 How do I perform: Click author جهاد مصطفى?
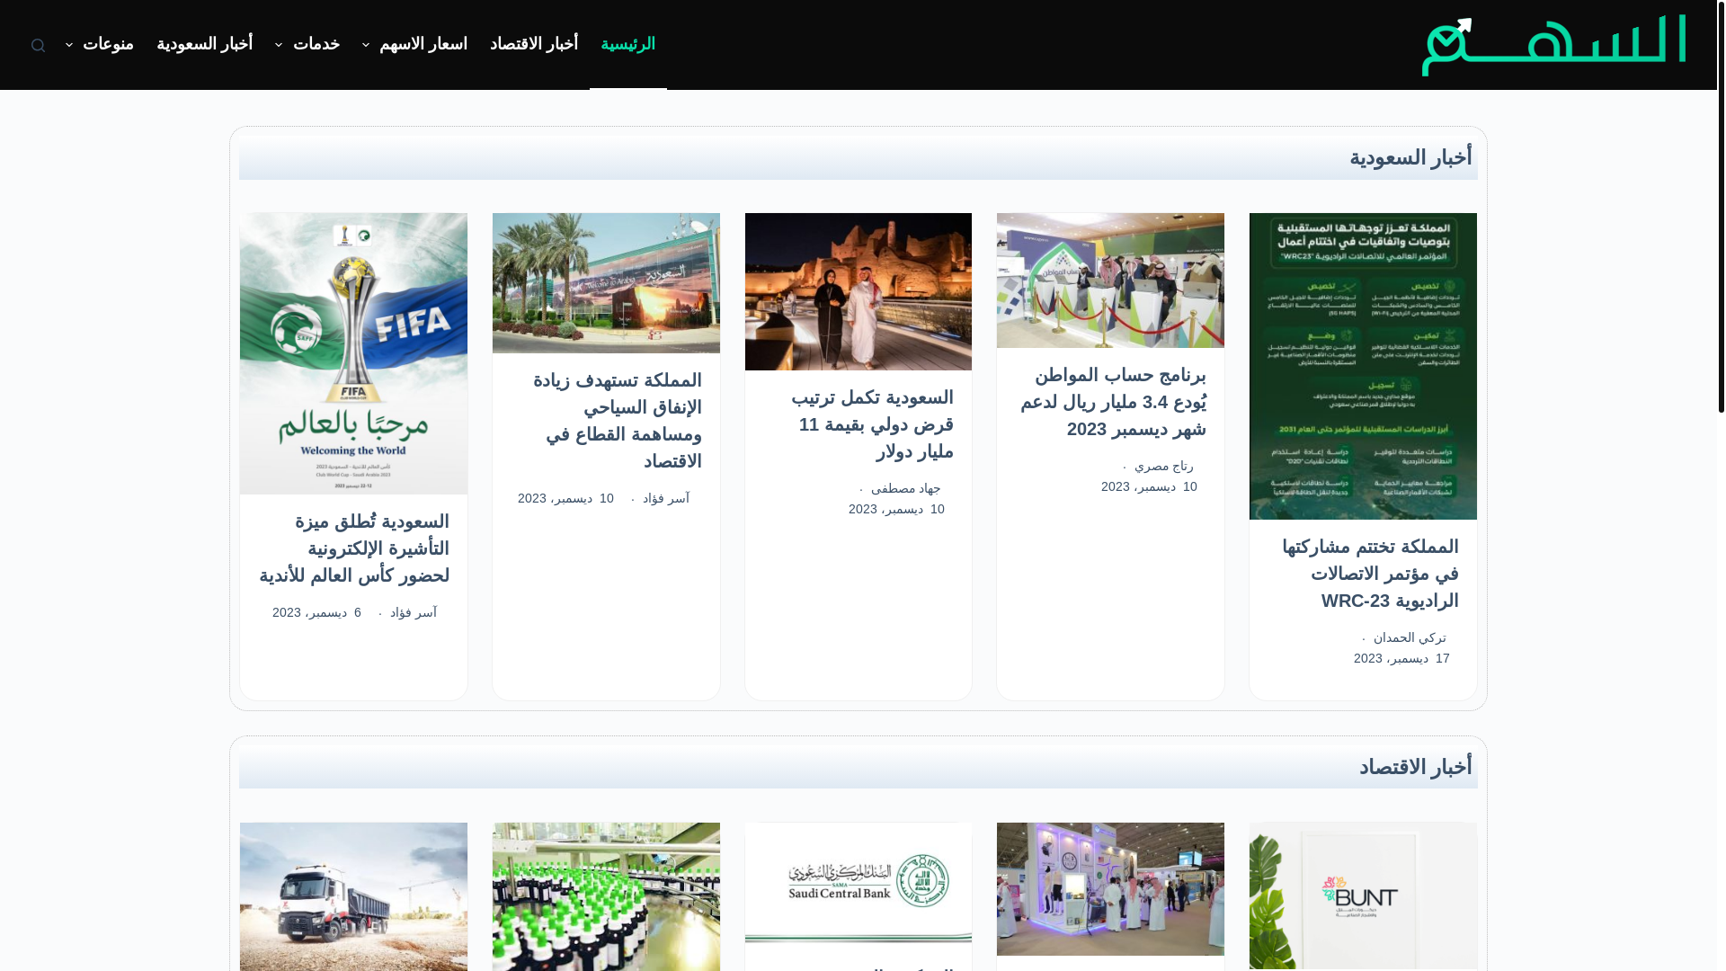(906, 488)
